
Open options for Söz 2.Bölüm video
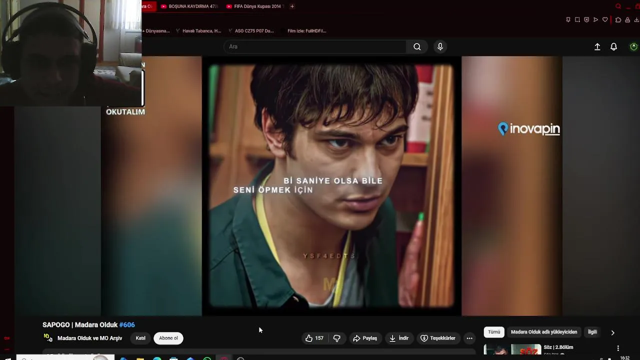[x=618, y=348]
